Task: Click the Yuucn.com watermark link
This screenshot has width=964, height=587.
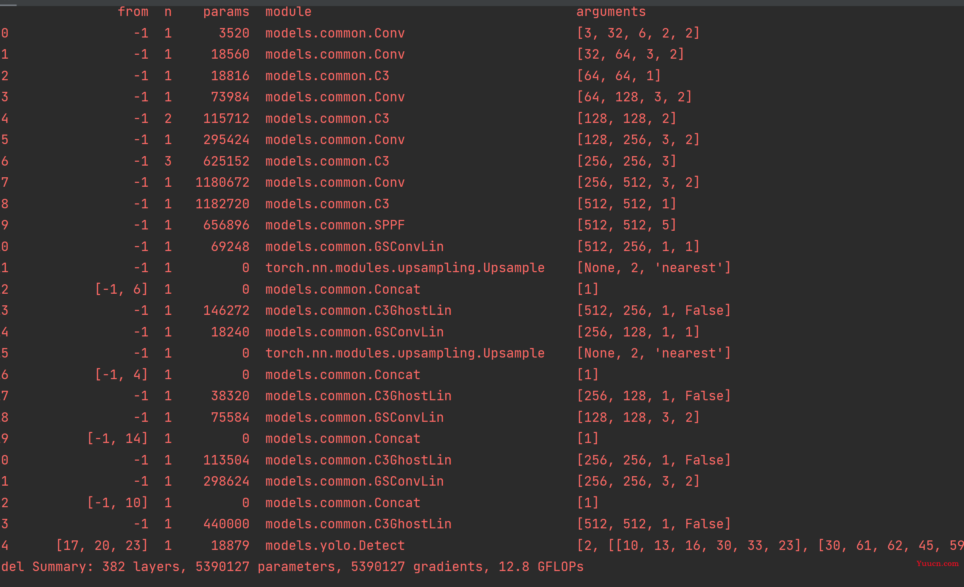Action: [x=937, y=563]
